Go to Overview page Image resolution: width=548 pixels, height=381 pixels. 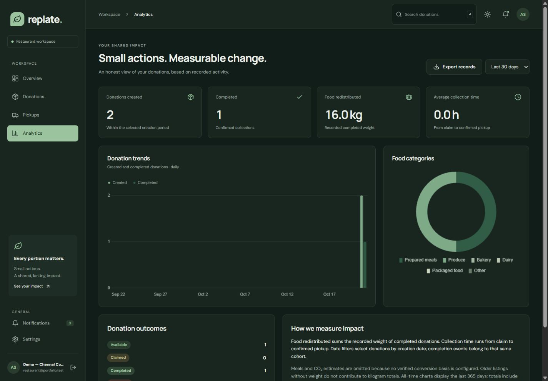[x=43, y=78]
